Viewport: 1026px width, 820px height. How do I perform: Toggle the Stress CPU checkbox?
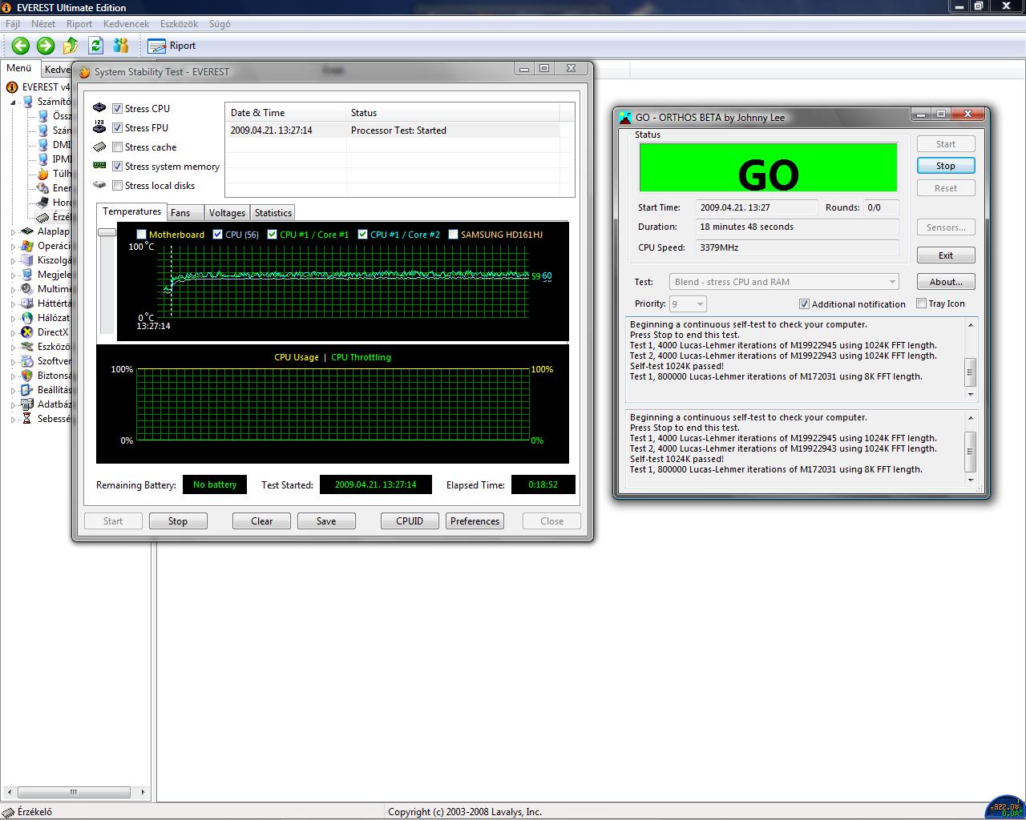pos(118,108)
